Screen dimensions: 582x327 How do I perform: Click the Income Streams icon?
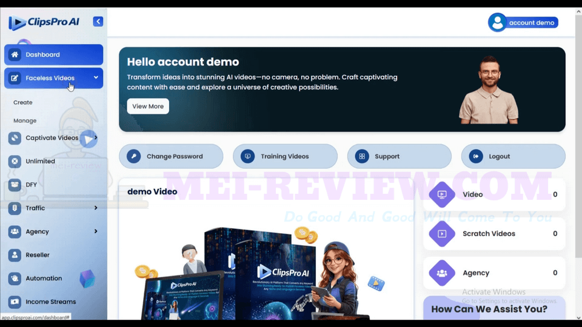(15, 302)
